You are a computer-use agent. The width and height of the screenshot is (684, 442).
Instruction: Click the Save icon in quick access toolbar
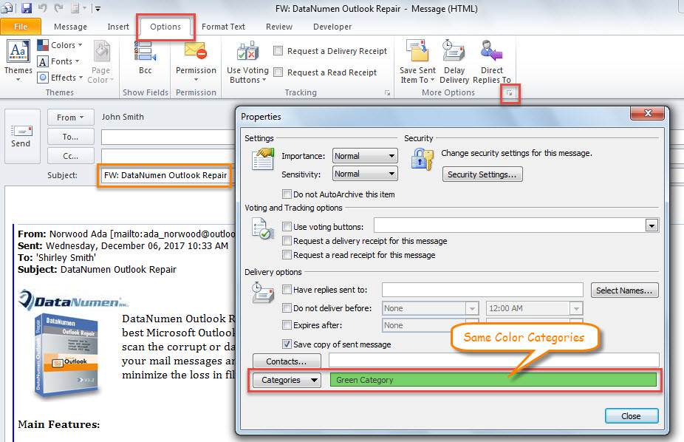tap(26, 8)
